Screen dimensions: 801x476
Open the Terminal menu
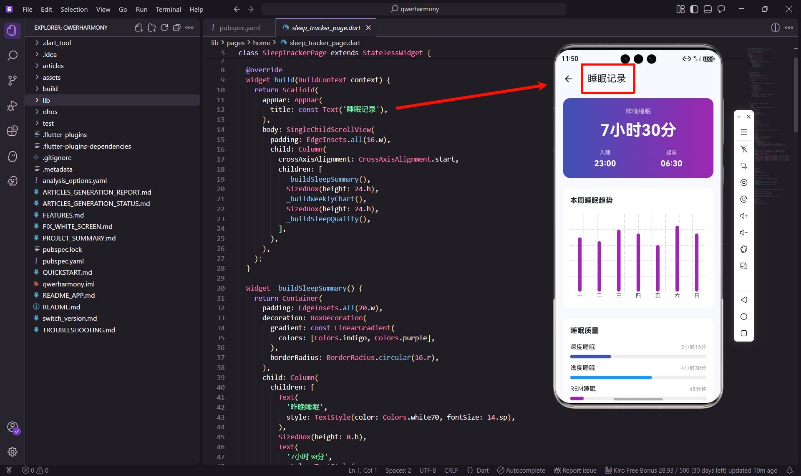point(168,9)
